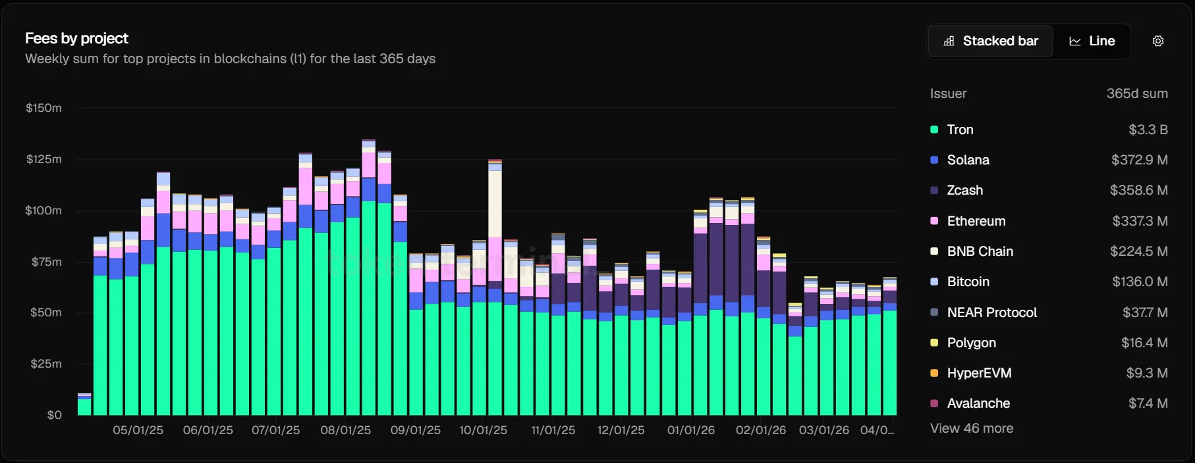Click the Issuer column header
This screenshot has width=1195, height=463.
948,93
